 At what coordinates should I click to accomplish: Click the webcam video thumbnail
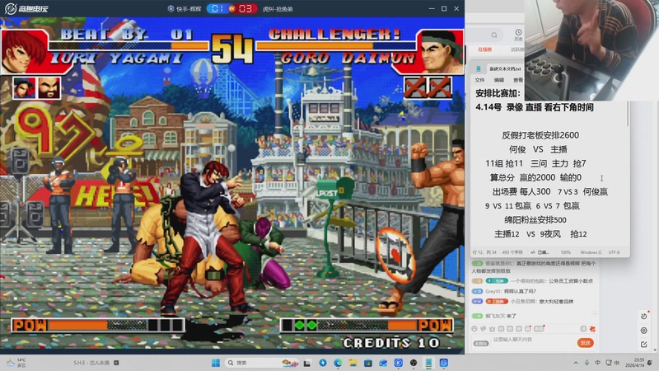click(591, 50)
